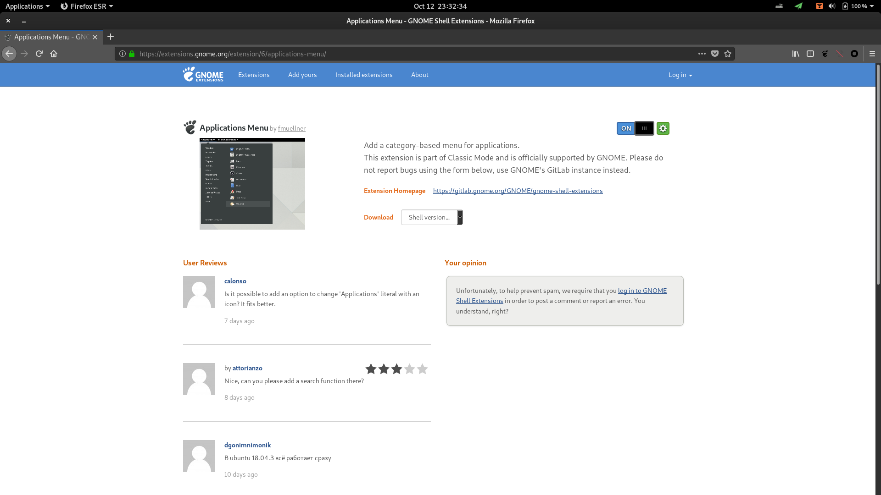Click the page reload icon
The width and height of the screenshot is (881, 495).
tap(39, 53)
